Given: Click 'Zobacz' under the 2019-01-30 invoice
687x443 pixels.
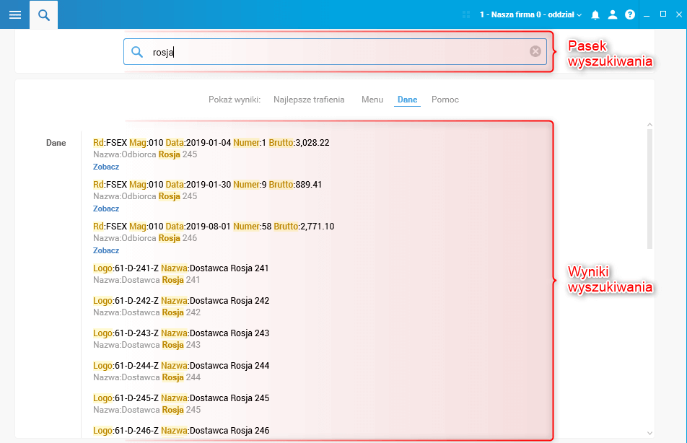Looking at the screenshot, I should click(x=106, y=209).
